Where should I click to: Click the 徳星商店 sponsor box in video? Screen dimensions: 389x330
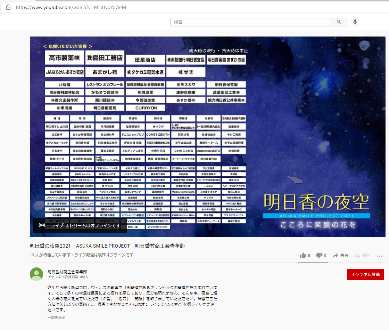pos(146,60)
